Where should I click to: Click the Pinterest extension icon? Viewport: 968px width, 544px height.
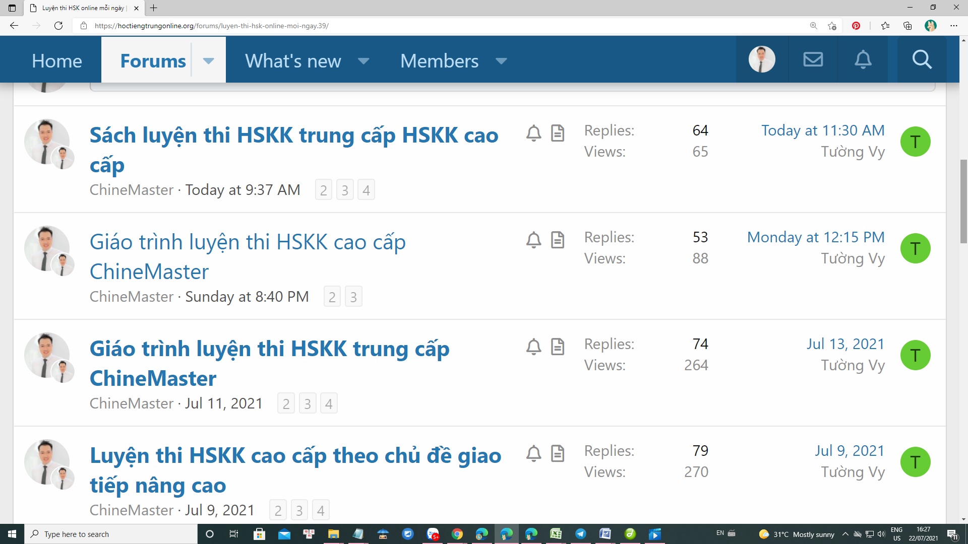(x=856, y=26)
